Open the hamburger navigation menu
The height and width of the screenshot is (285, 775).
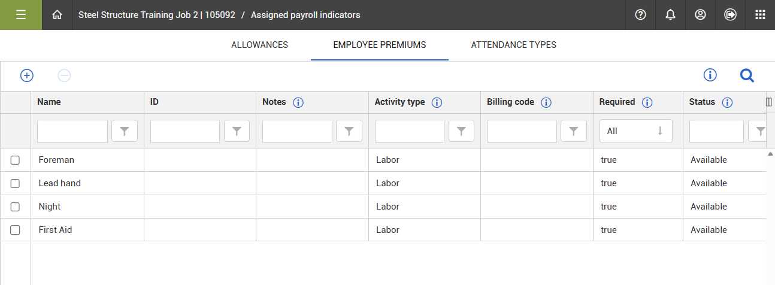click(x=21, y=15)
